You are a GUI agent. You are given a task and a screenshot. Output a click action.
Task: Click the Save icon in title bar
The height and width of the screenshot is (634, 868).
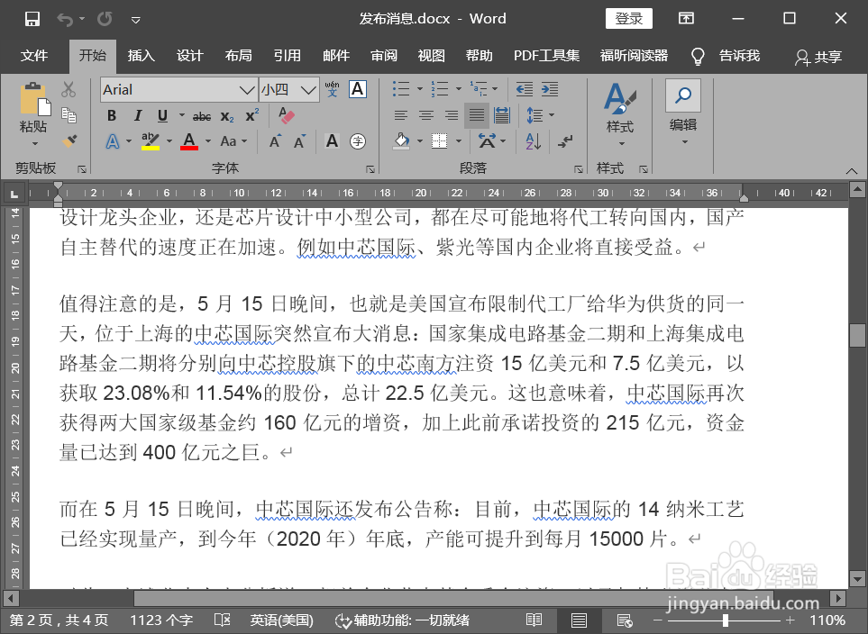pyautogui.click(x=32, y=19)
